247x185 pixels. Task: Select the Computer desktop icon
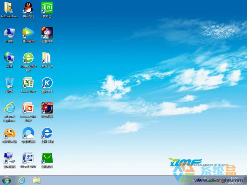pos(9,33)
